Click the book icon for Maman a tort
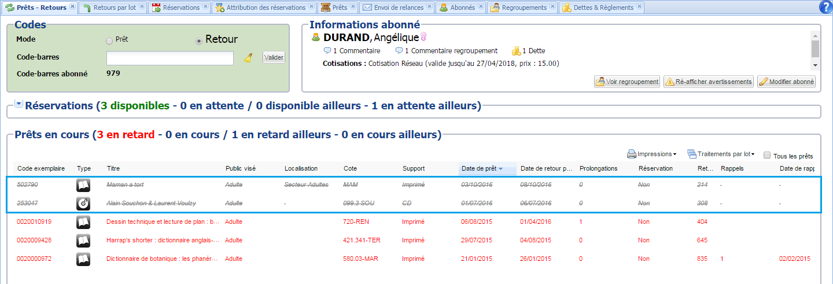Viewport: 833px width, 284px height. pyautogui.click(x=83, y=185)
